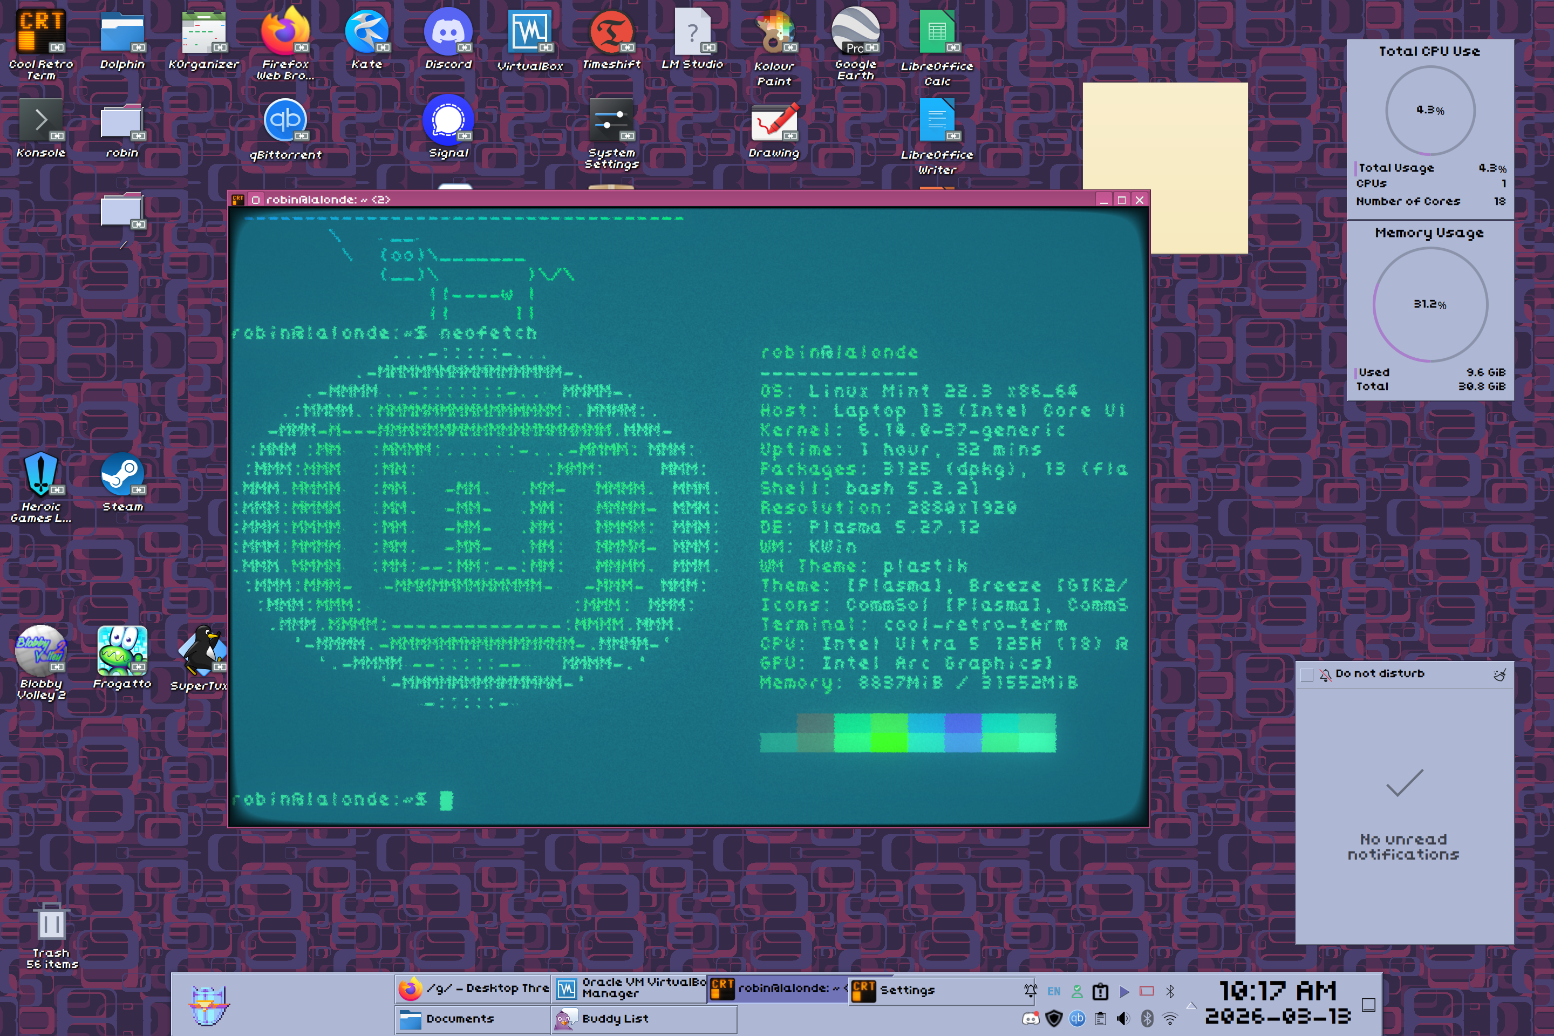This screenshot has width=1554, height=1036.
Task: Open the Timeshift desktop icon
Action: pos(611,31)
